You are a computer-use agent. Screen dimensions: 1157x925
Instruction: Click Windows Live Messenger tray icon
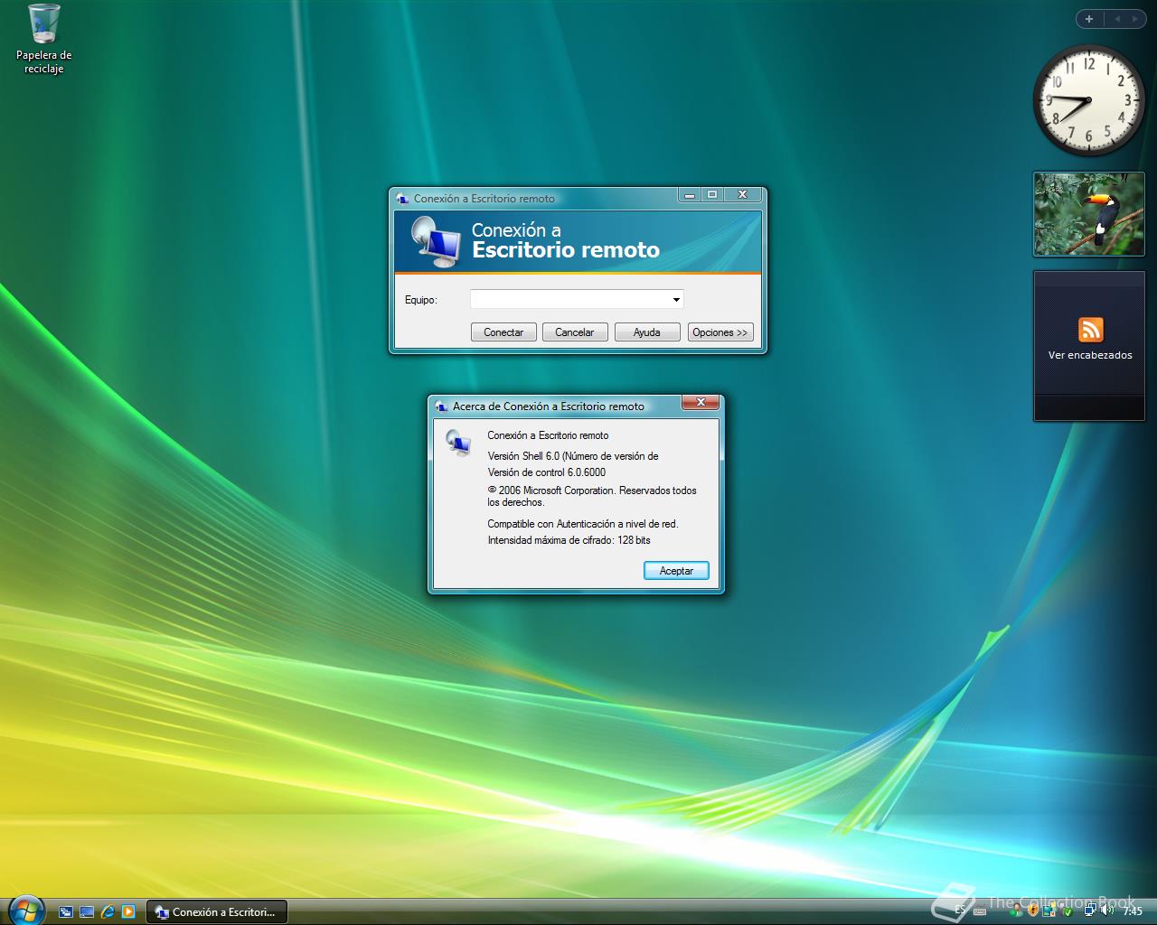coord(1017,911)
